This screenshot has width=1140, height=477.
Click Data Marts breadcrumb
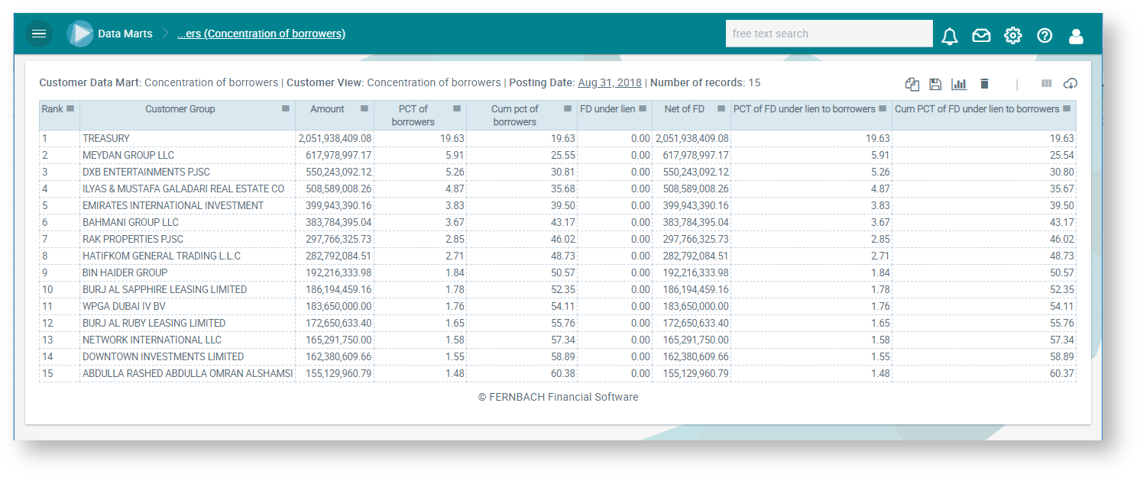click(x=125, y=34)
